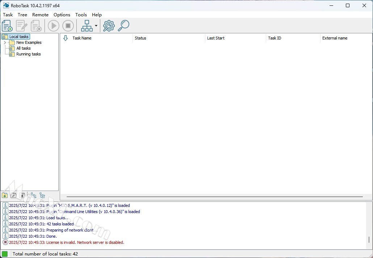Stop the running task with the stop button

pyautogui.click(x=68, y=26)
